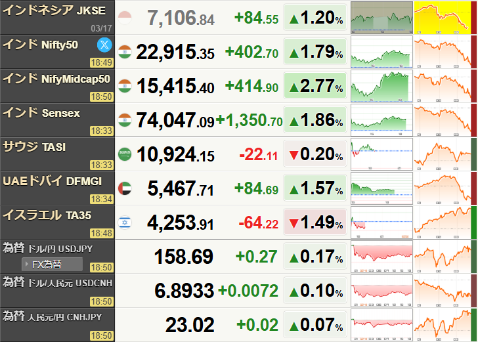Screen dimensions: 478x342
Task: Open インド Sensex index link
Action: click(41, 113)
